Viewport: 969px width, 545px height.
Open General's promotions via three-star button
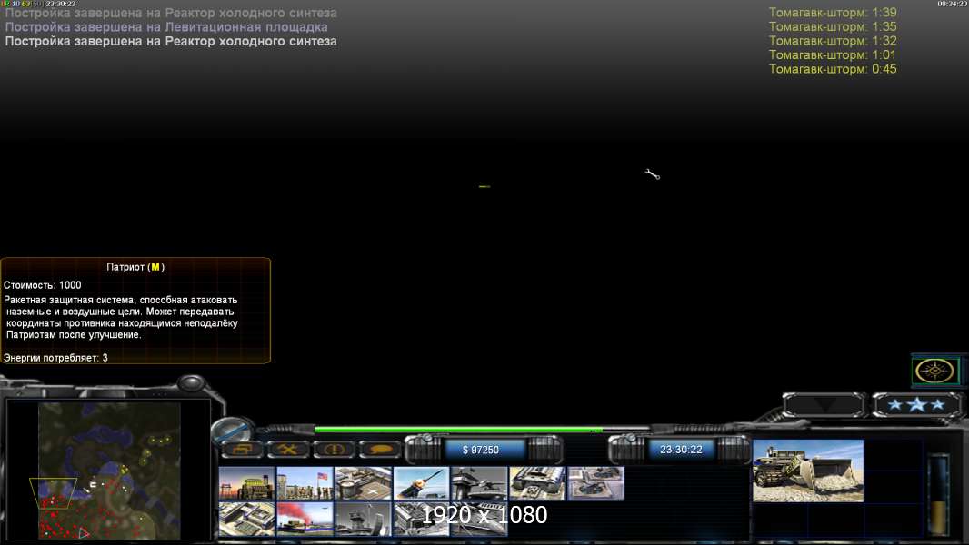coord(916,404)
